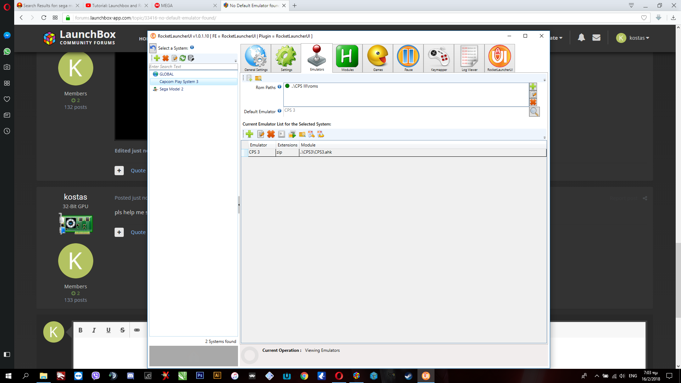Toggle bold formatting in forum reply editor
The height and width of the screenshot is (383, 681).
coord(81,330)
